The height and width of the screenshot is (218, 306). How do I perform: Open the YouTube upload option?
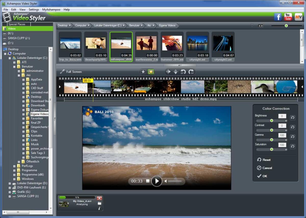coord(288,17)
